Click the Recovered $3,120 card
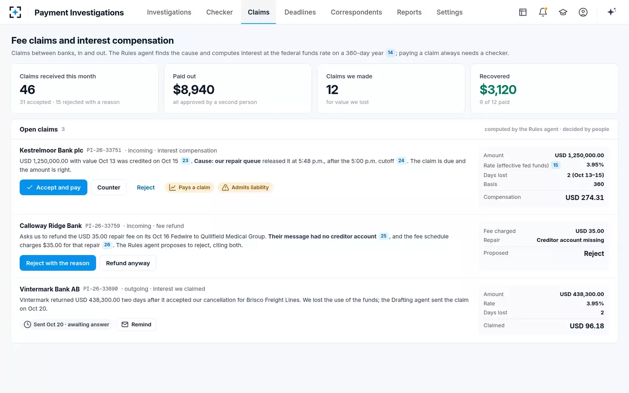The width and height of the screenshot is (629, 393). click(544, 89)
